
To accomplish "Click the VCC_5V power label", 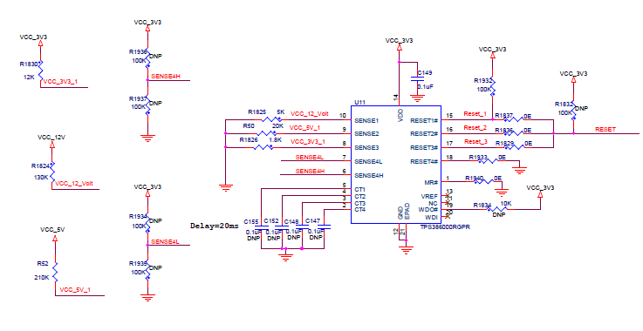I will click(x=53, y=230).
